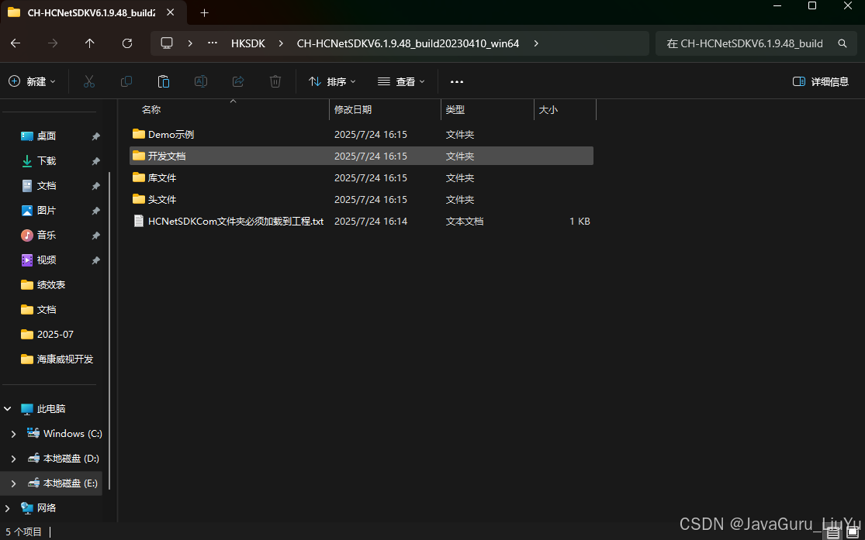
Task: Expand chevron after HKSDK in address bar
Action: (x=281, y=43)
